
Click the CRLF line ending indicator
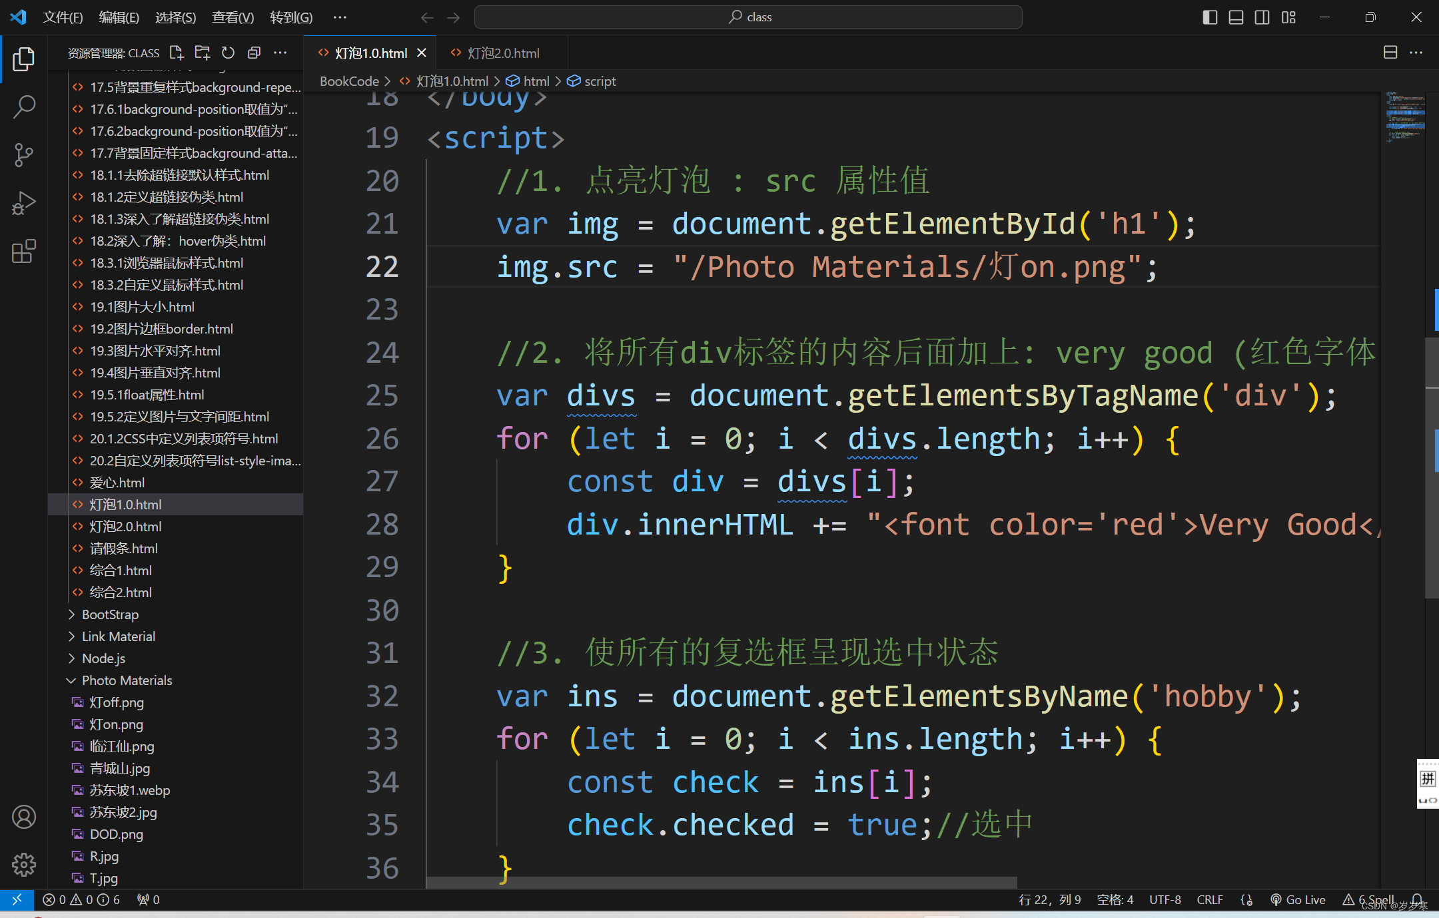tap(1209, 899)
